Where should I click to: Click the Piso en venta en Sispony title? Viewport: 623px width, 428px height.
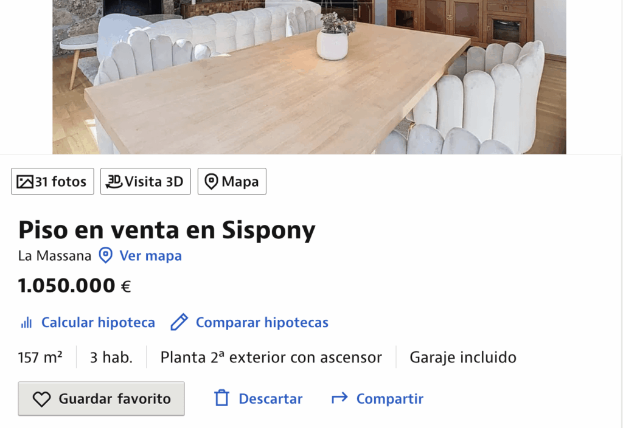click(166, 230)
